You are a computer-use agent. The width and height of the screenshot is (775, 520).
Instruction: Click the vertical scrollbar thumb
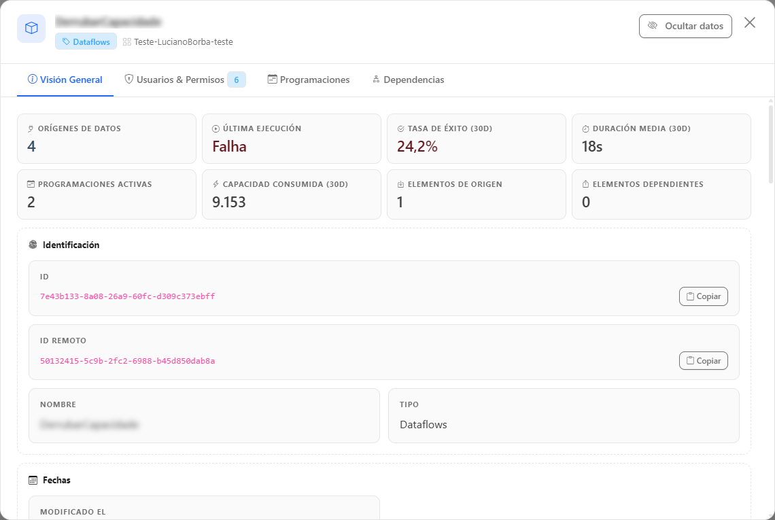click(x=770, y=143)
